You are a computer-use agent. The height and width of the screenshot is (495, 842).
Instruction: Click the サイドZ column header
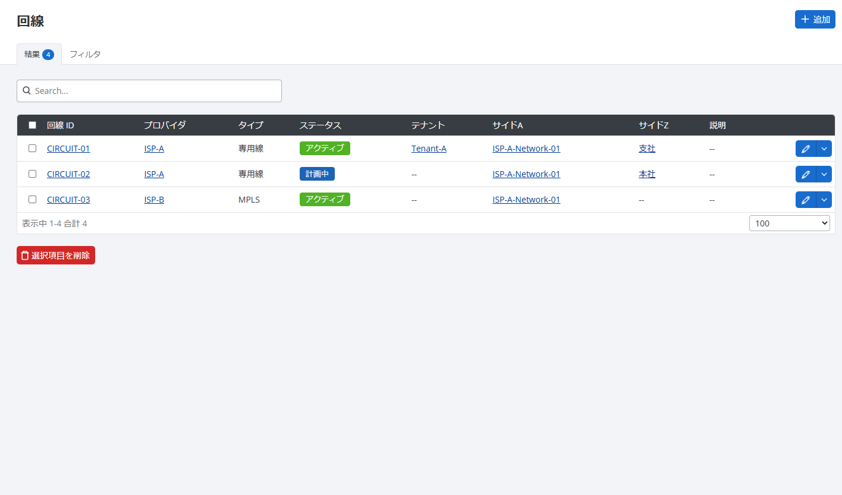point(654,125)
